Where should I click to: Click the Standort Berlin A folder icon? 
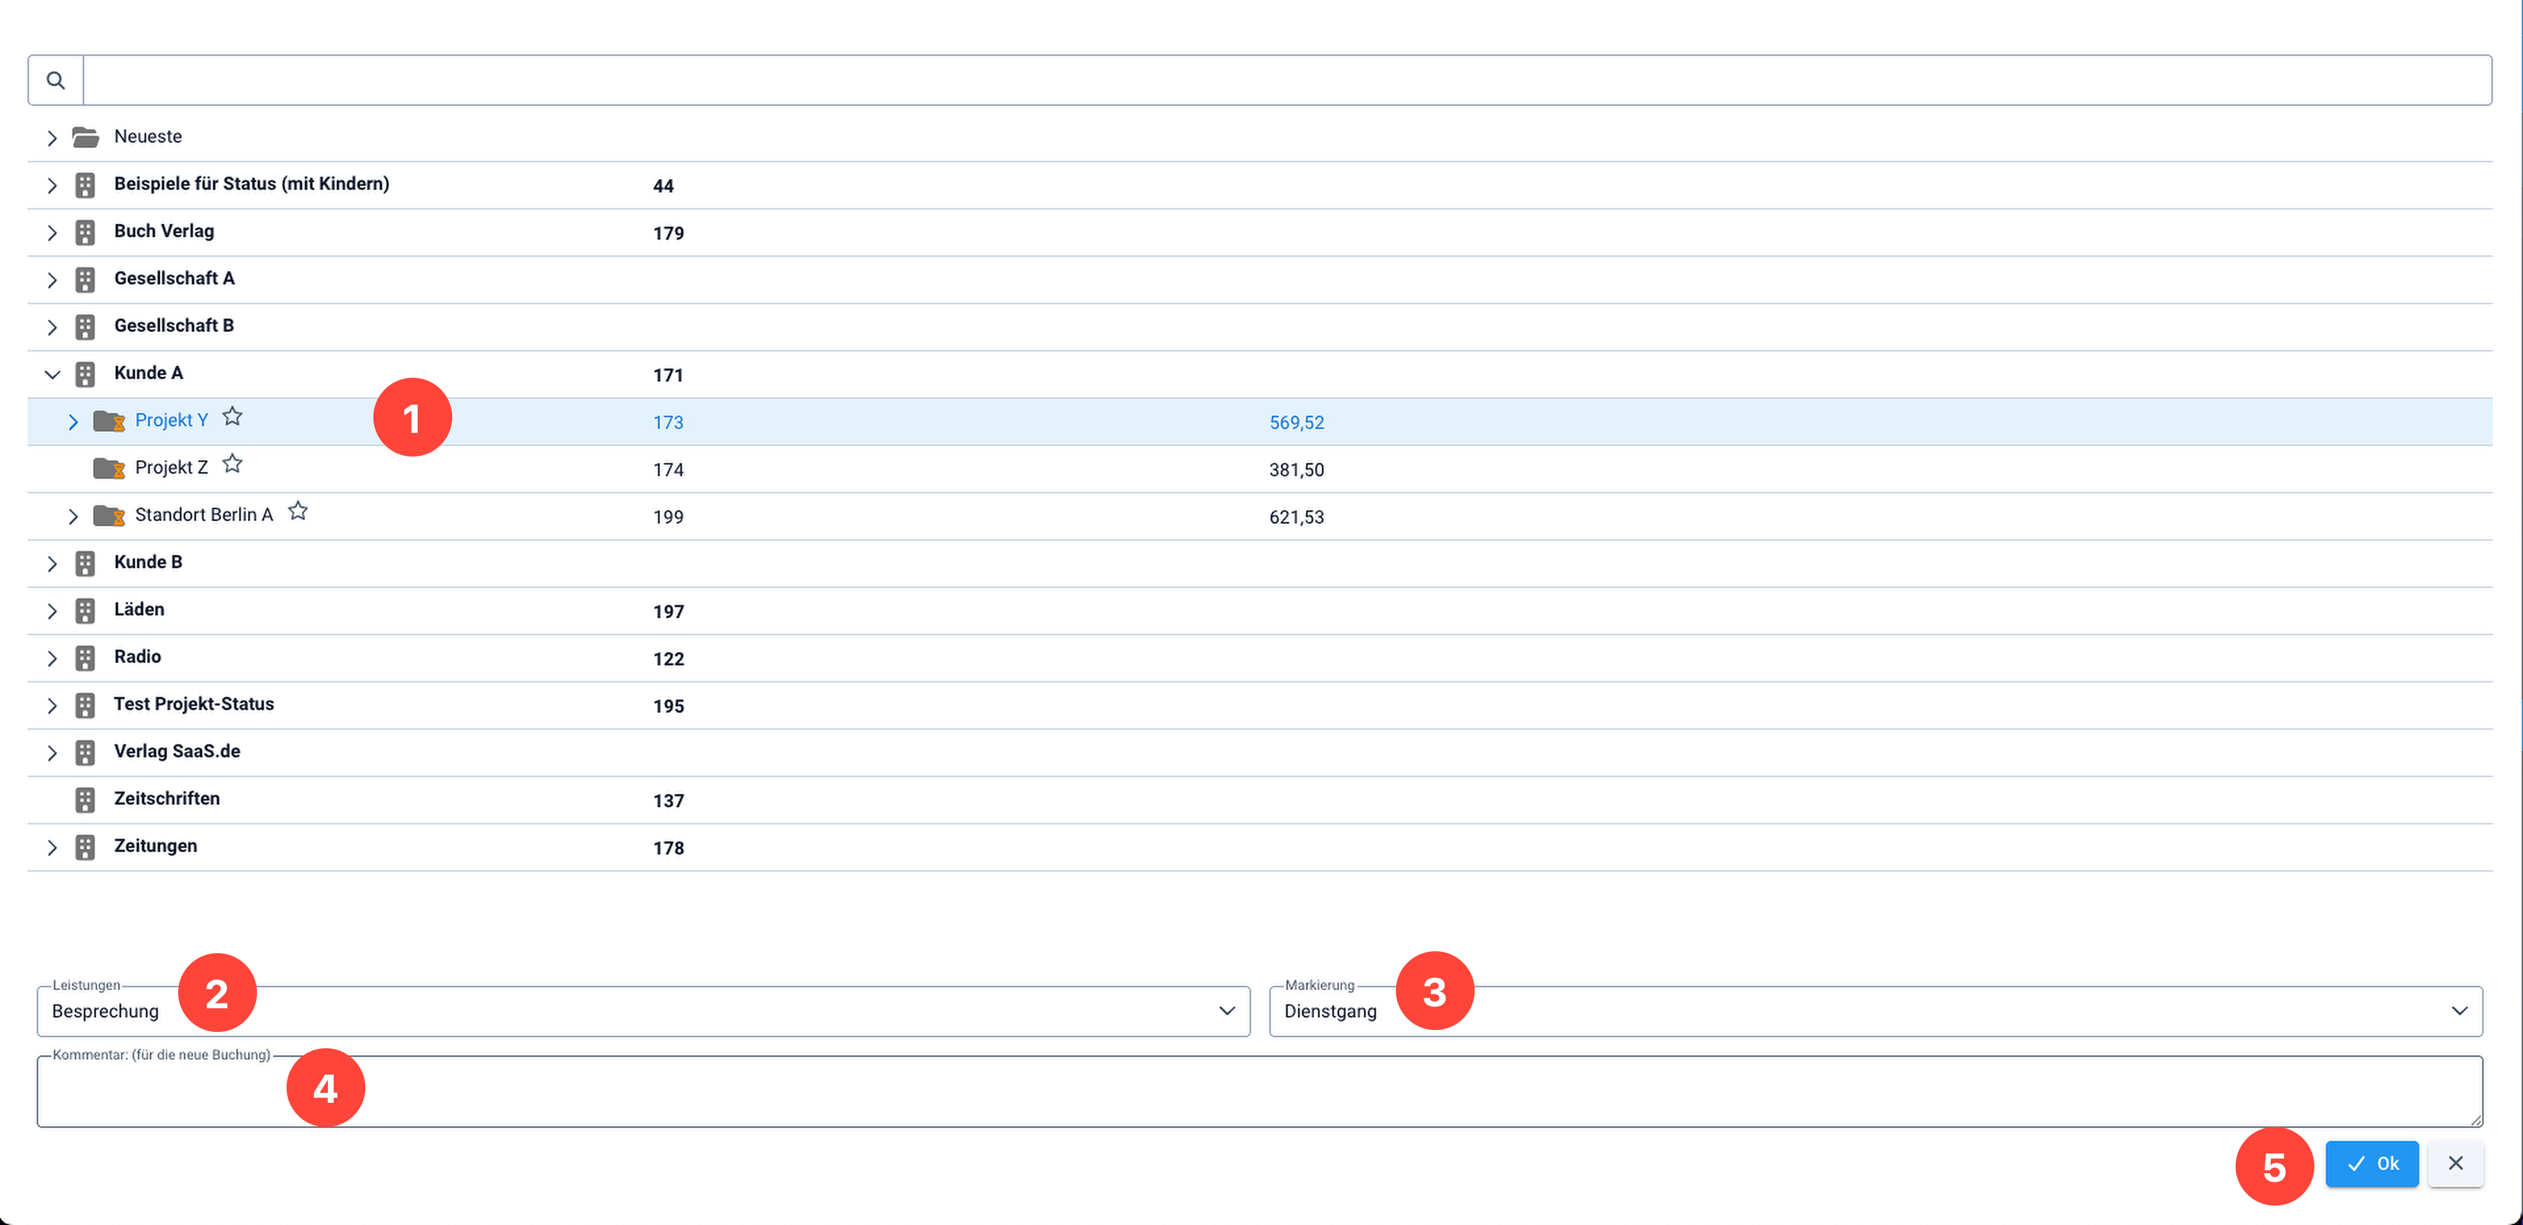(108, 515)
